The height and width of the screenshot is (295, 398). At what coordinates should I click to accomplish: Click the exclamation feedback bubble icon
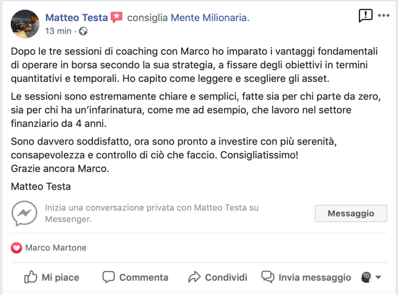click(366, 16)
